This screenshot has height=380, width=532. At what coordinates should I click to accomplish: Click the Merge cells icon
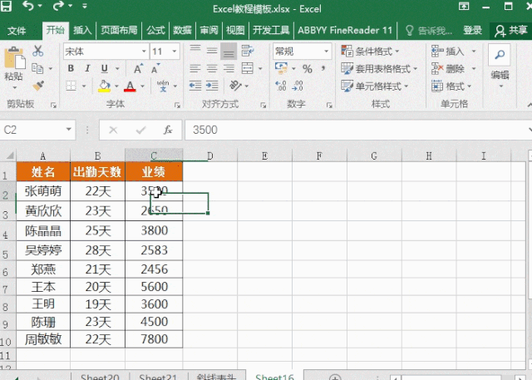tap(248, 68)
